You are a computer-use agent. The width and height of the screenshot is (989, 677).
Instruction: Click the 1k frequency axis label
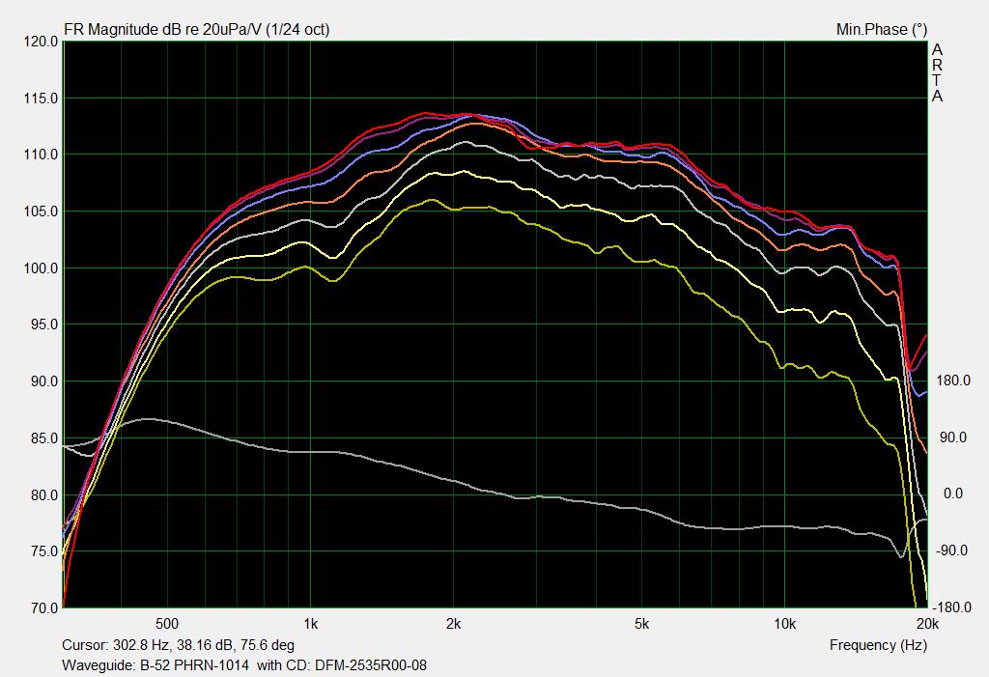point(310,624)
